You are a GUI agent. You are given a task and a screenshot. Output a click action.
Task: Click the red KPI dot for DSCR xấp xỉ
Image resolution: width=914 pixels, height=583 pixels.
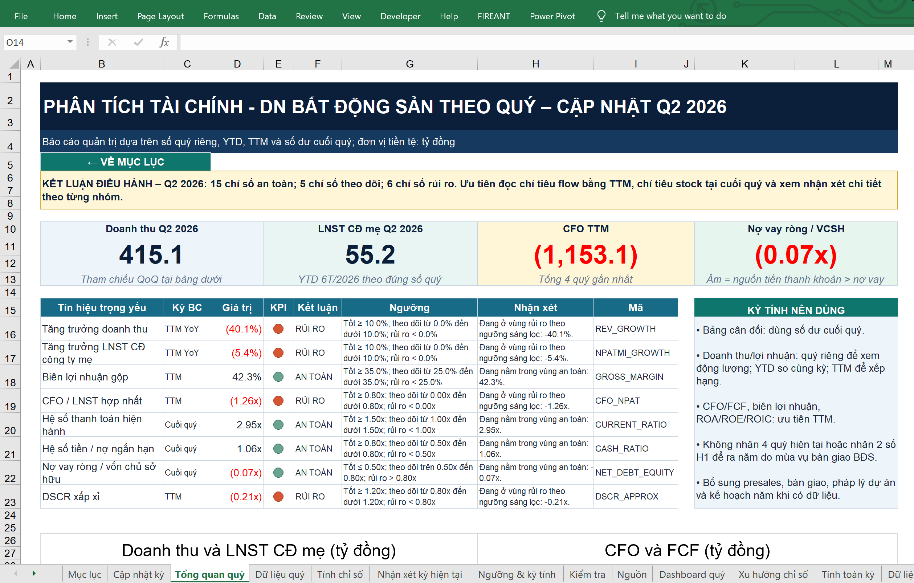(x=278, y=496)
